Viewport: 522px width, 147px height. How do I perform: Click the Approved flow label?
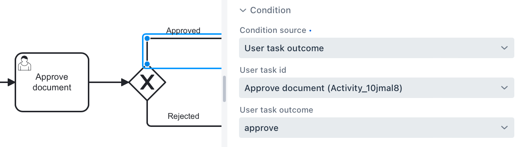pyautogui.click(x=183, y=30)
